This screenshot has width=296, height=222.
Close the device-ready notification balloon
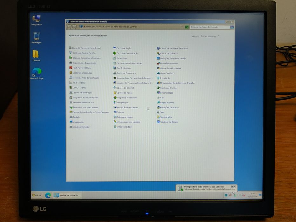(x=235, y=187)
